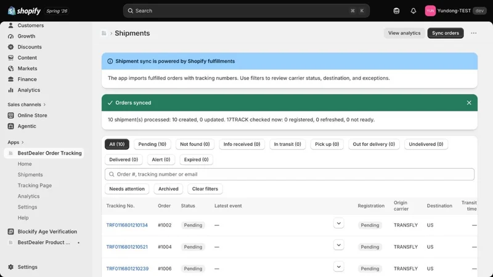Click the Blockify Age Verification app icon
This screenshot has height=277, width=493.
coord(10,231)
